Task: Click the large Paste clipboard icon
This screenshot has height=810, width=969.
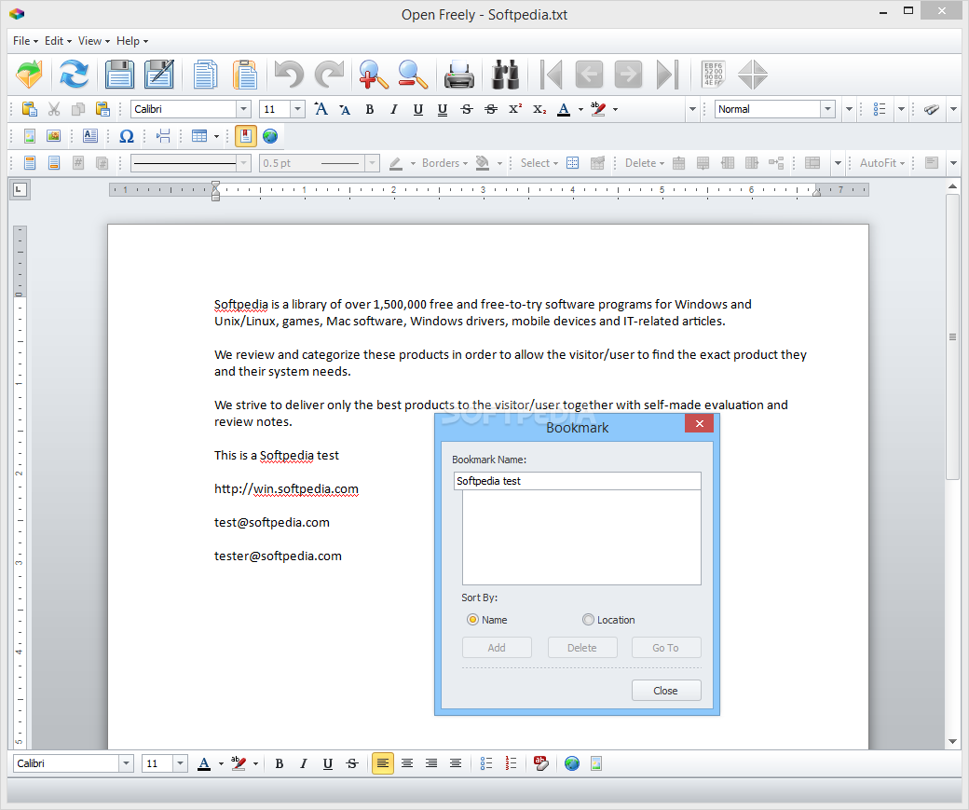Action: [245, 75]
